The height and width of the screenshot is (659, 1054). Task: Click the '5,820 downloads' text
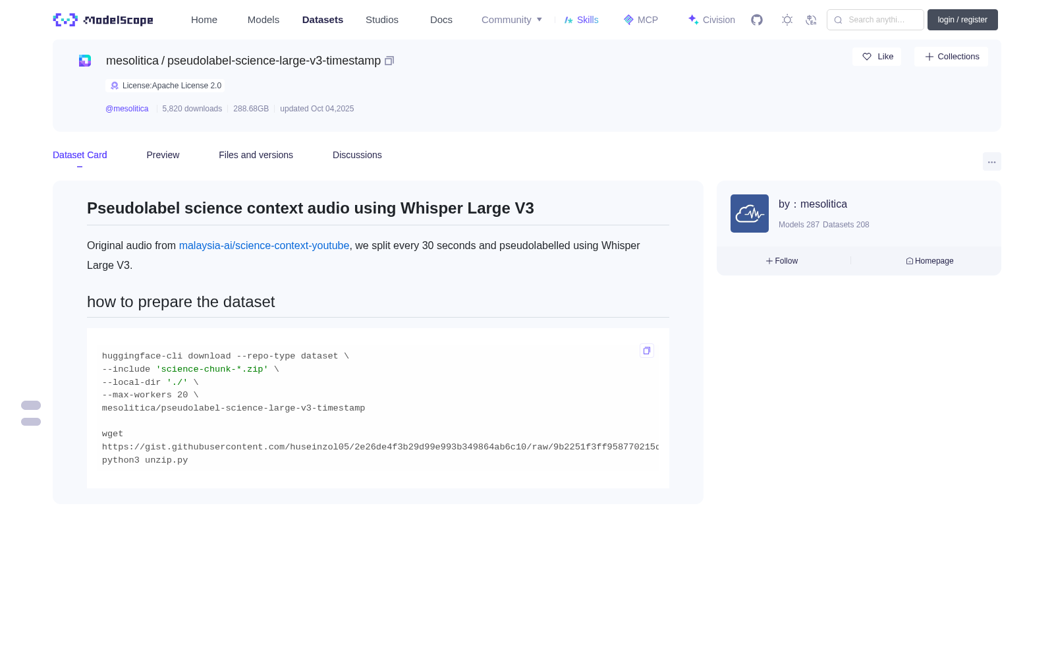click(x=192, y=109)
